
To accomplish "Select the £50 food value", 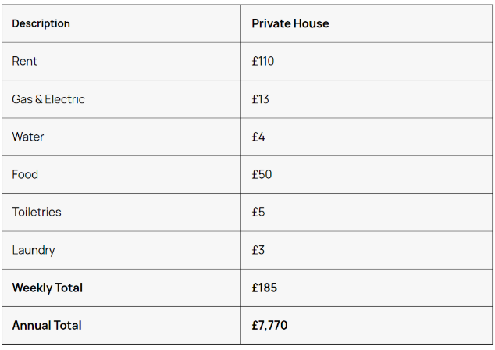I will pos(262,174).
